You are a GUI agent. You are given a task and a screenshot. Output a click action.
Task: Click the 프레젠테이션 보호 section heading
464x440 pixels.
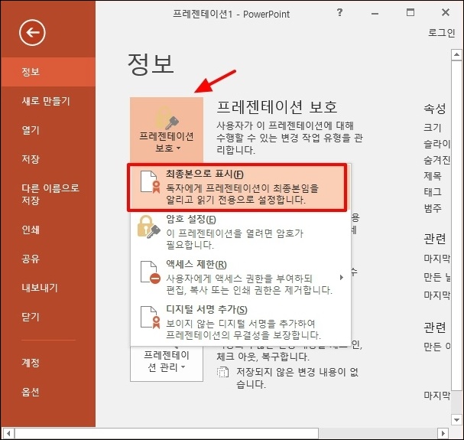coord(277,107)
